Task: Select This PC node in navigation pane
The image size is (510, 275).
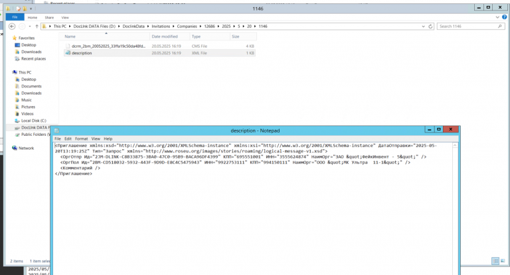Action: 25,72
